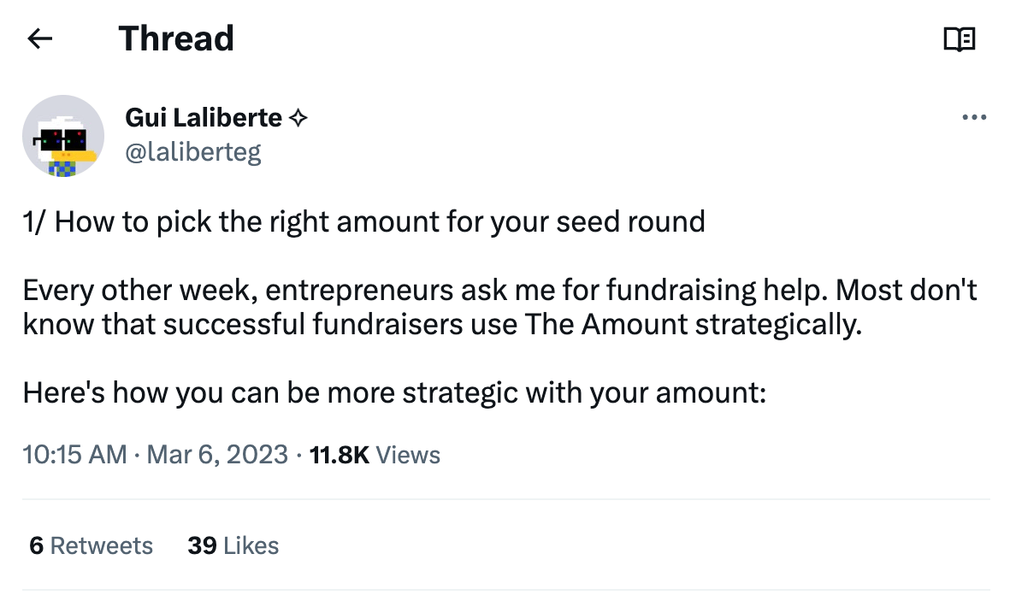Click the number 39 likes count
The image size is (1016, 595).
pos(202,545)
